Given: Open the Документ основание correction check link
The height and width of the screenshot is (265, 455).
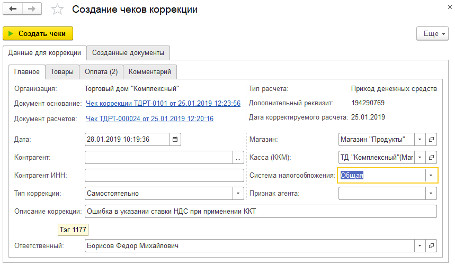Looking at the screenshot, I should click(163, 103).
